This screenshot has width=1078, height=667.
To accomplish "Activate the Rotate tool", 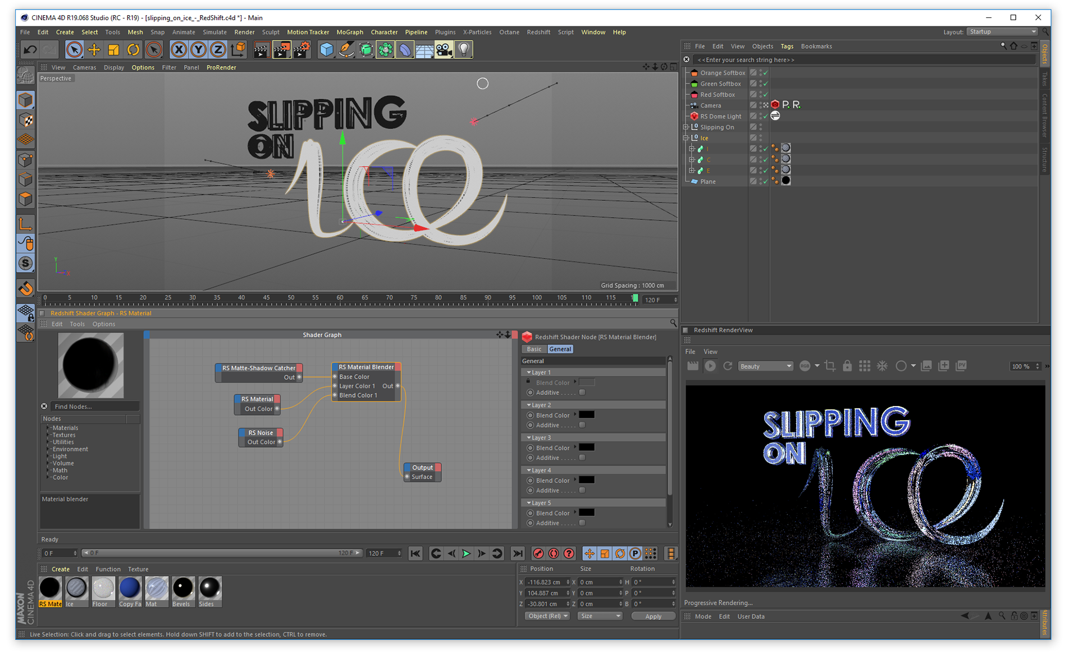I will (x=133, y=49).
